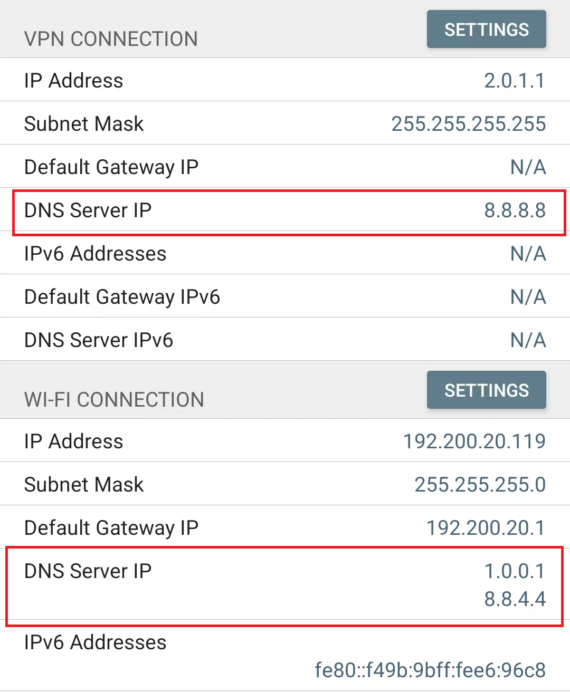Image resolution: width=570 pixels, height=692 pixels.
Task: Tap the Wi-Fi subnet mask 255.255.255.0
Action: [x=480, y=485]
